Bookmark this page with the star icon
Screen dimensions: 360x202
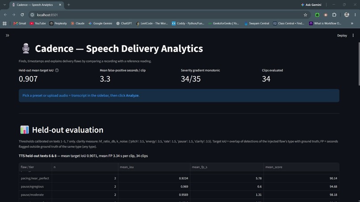coord(306,15)
